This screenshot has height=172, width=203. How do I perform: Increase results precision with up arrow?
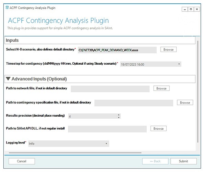click(119, 115)
